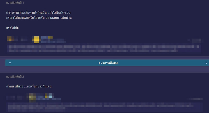209x113 pixels.
Task: Click the yellow badge icon in comment 1
Action: (x=36, y=39)
